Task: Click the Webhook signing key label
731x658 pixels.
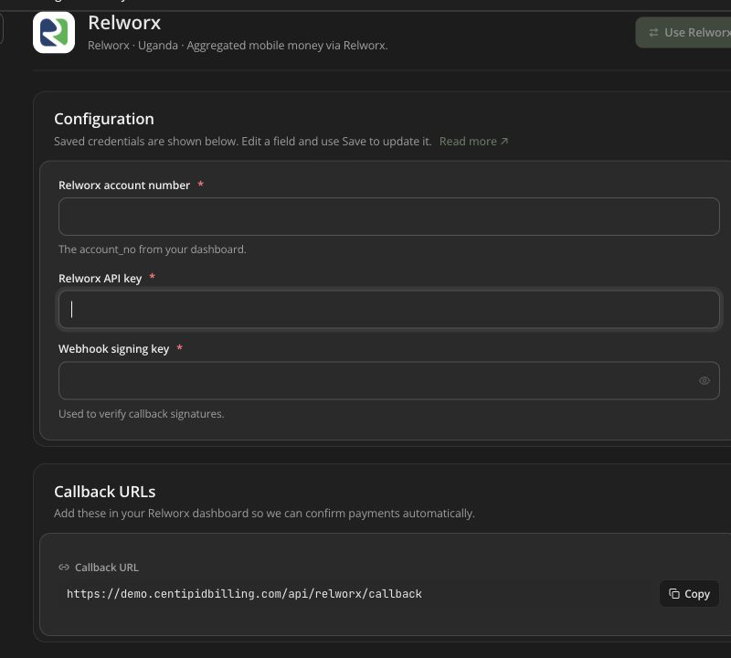Action: pyautogui.click(x=113, y=349)
